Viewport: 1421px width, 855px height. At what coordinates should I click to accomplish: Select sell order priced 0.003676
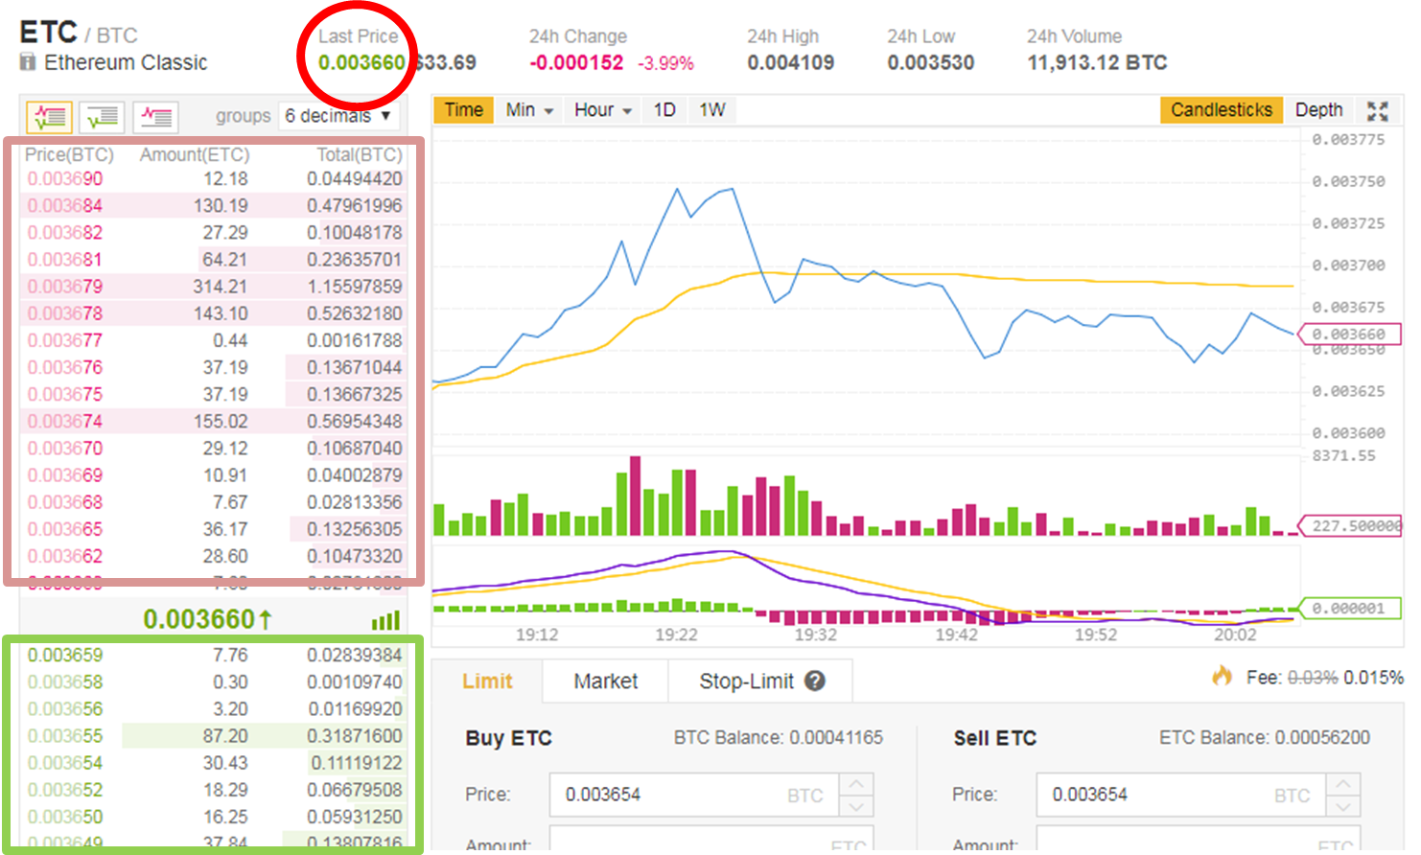click(214, 367)
